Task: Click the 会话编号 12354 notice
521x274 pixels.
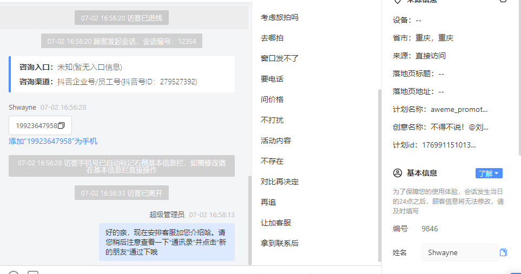Action: (x=122, y=41)
